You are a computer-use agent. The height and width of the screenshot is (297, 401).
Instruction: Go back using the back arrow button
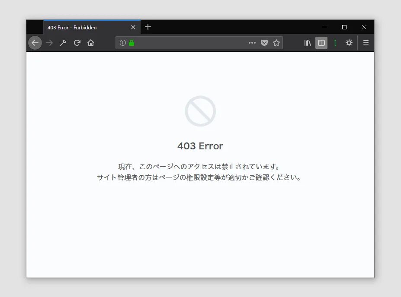35,43
